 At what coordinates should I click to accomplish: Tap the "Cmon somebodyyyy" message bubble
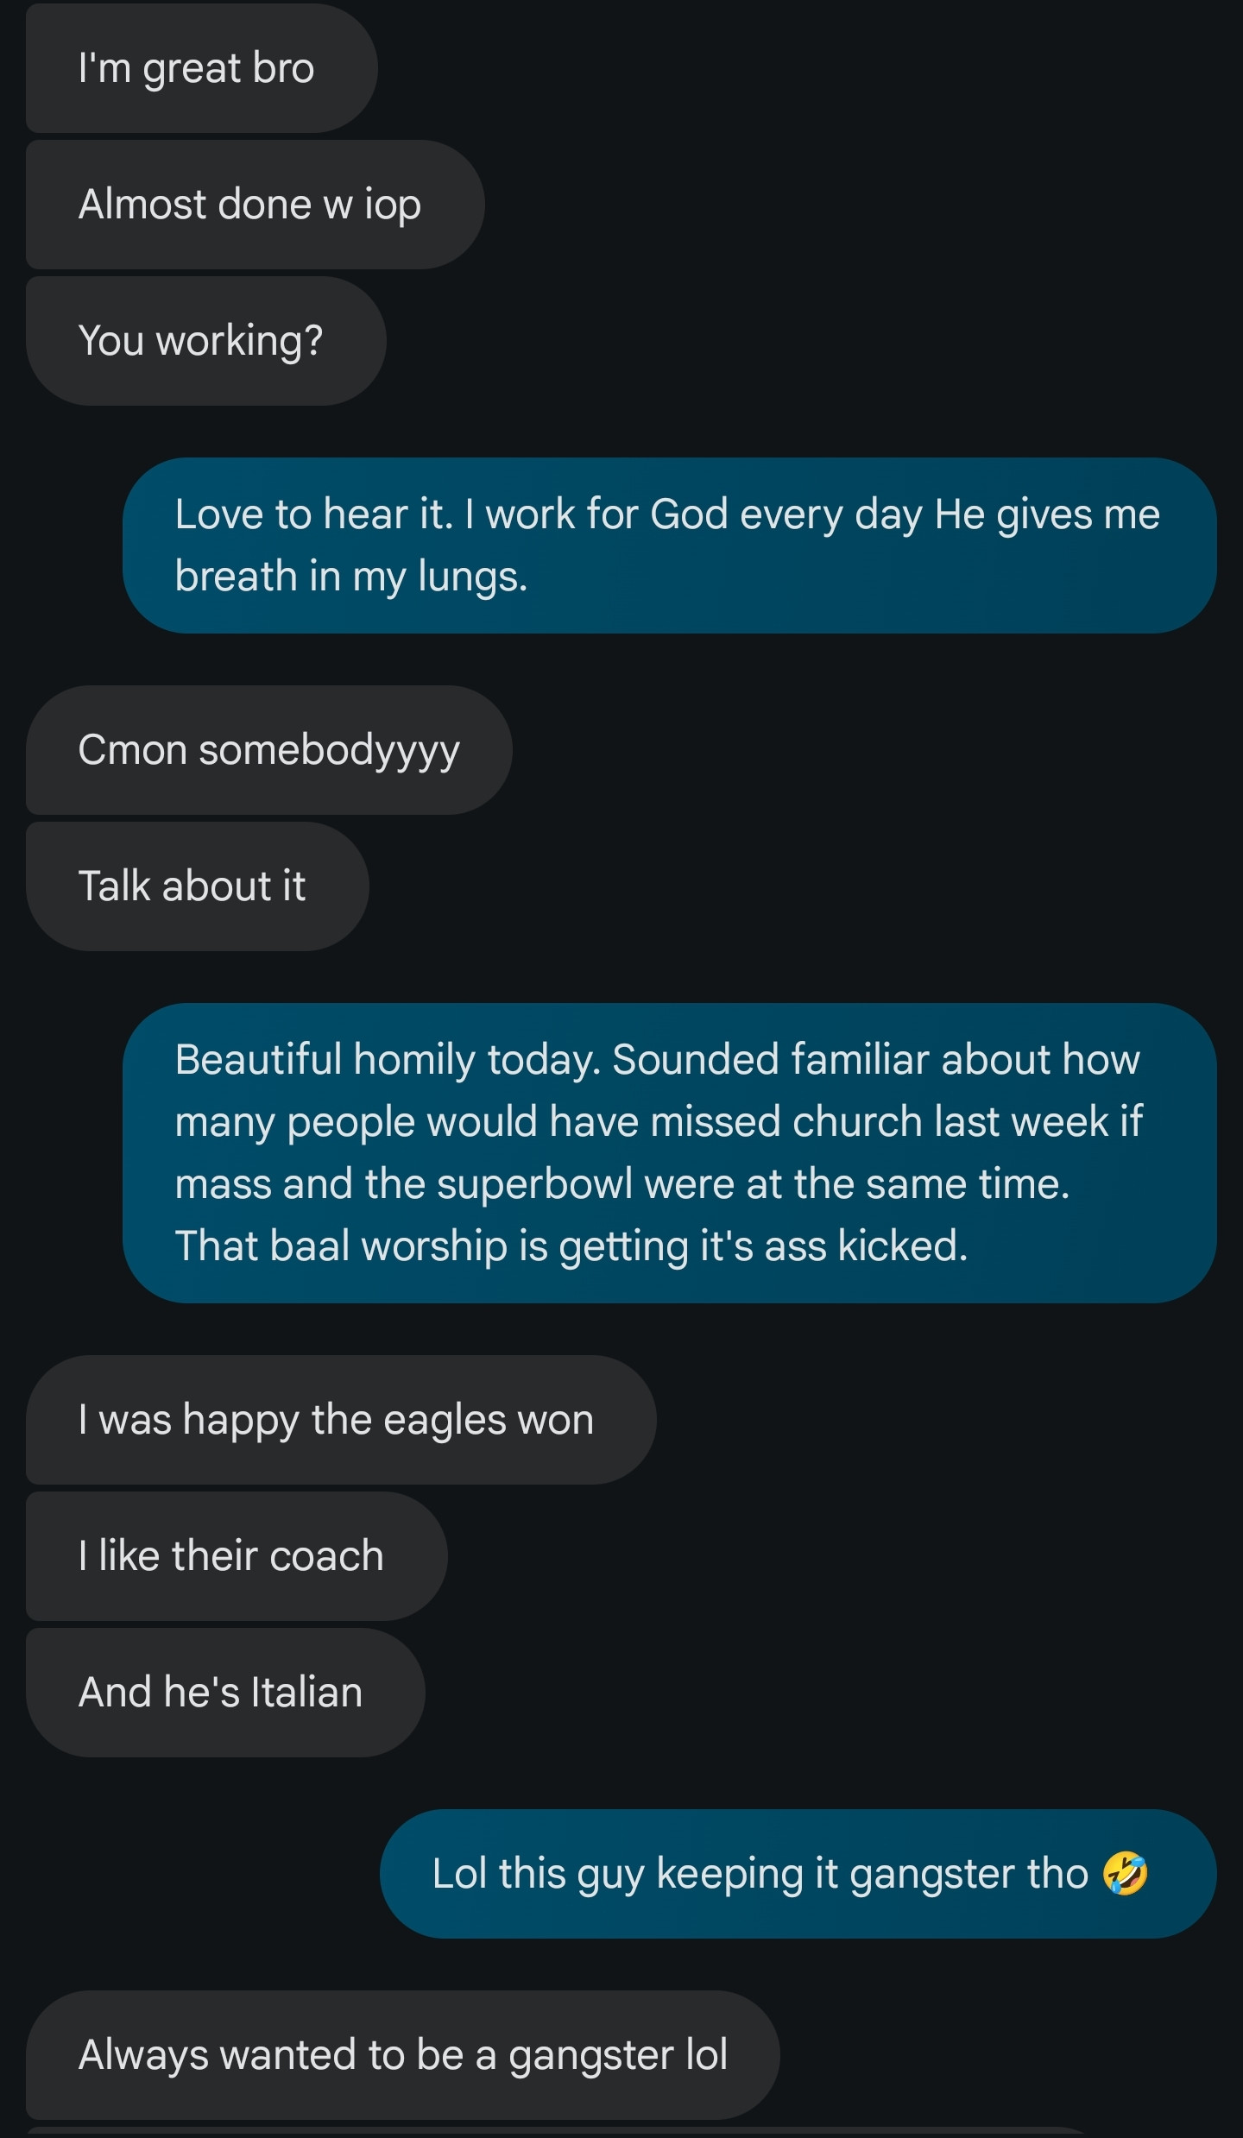268,750
